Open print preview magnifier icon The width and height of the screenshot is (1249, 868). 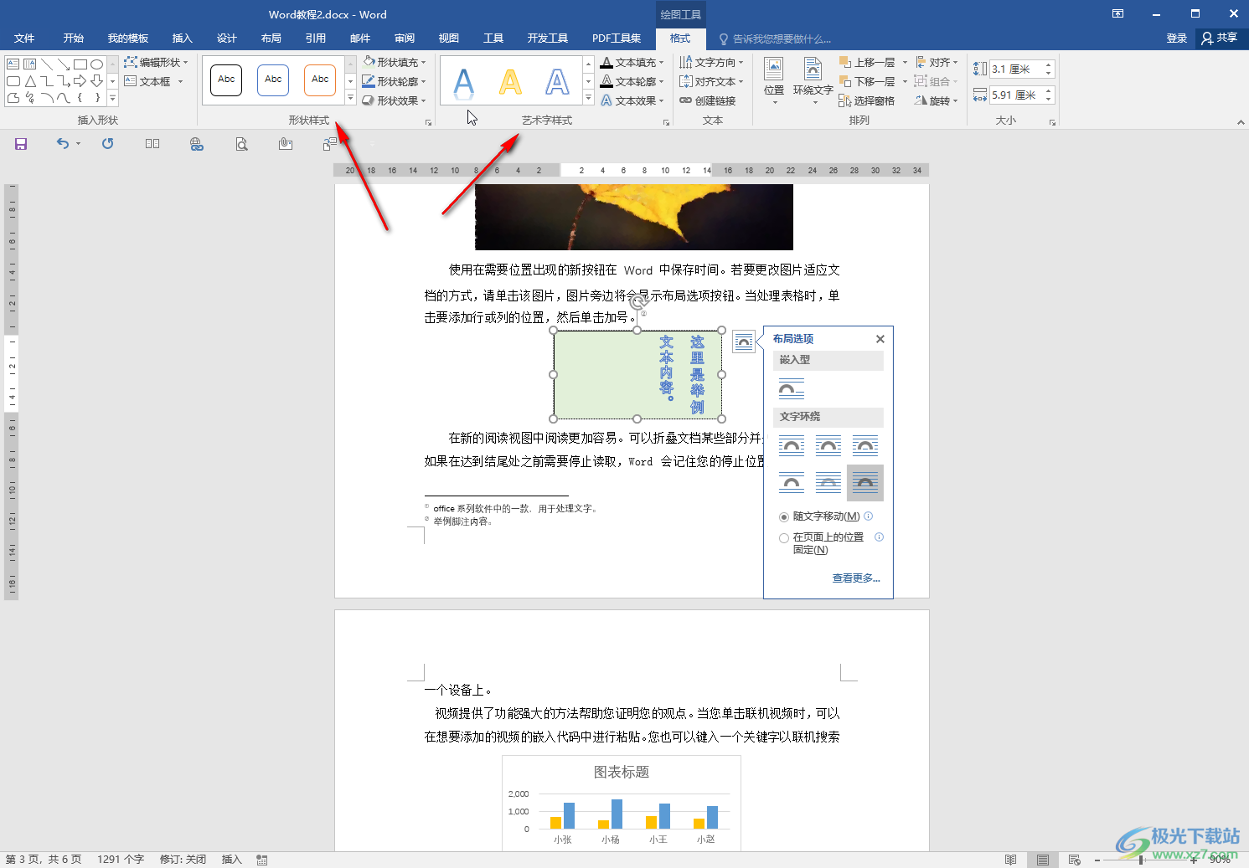click(x=241, y=144)
